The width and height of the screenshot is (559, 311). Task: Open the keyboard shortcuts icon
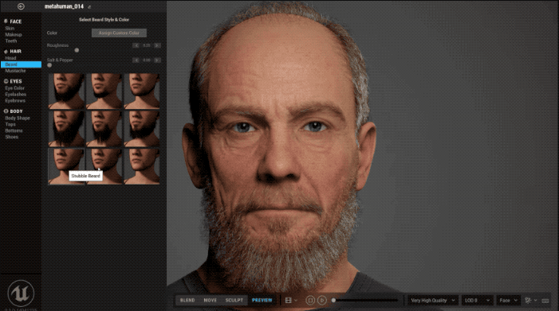[x=545, y=301]
